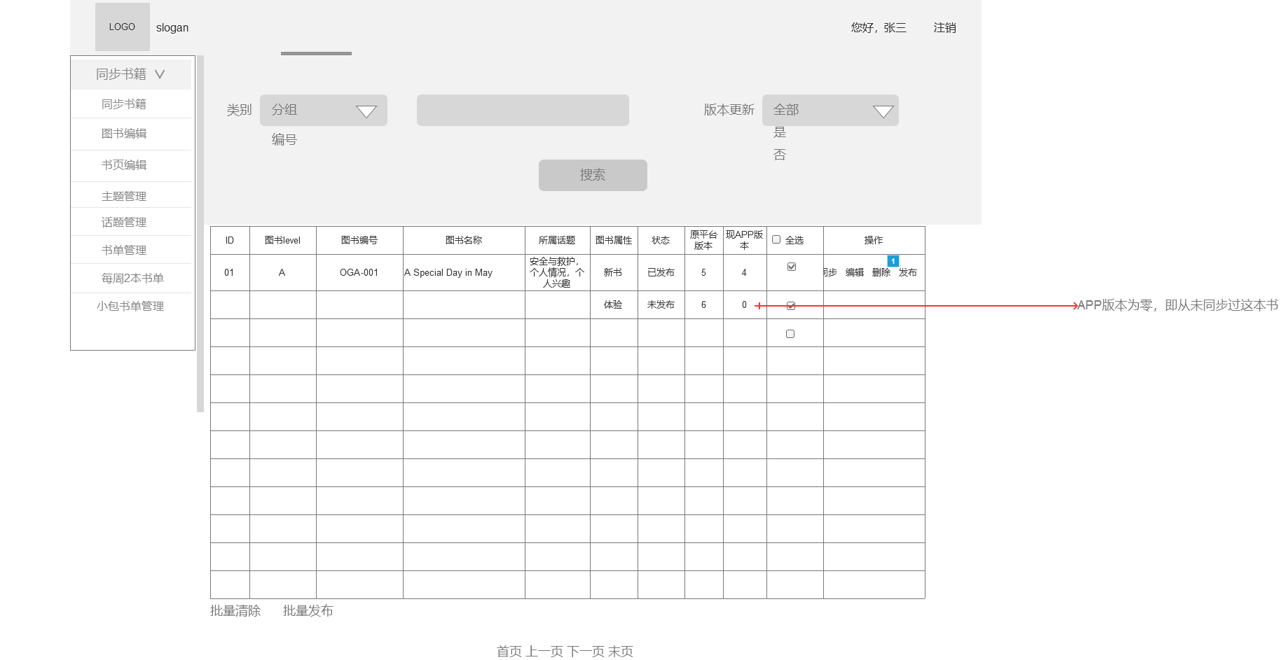
Task: Click 编辑 for A Special Day in May
Action: tap(855, 272)
